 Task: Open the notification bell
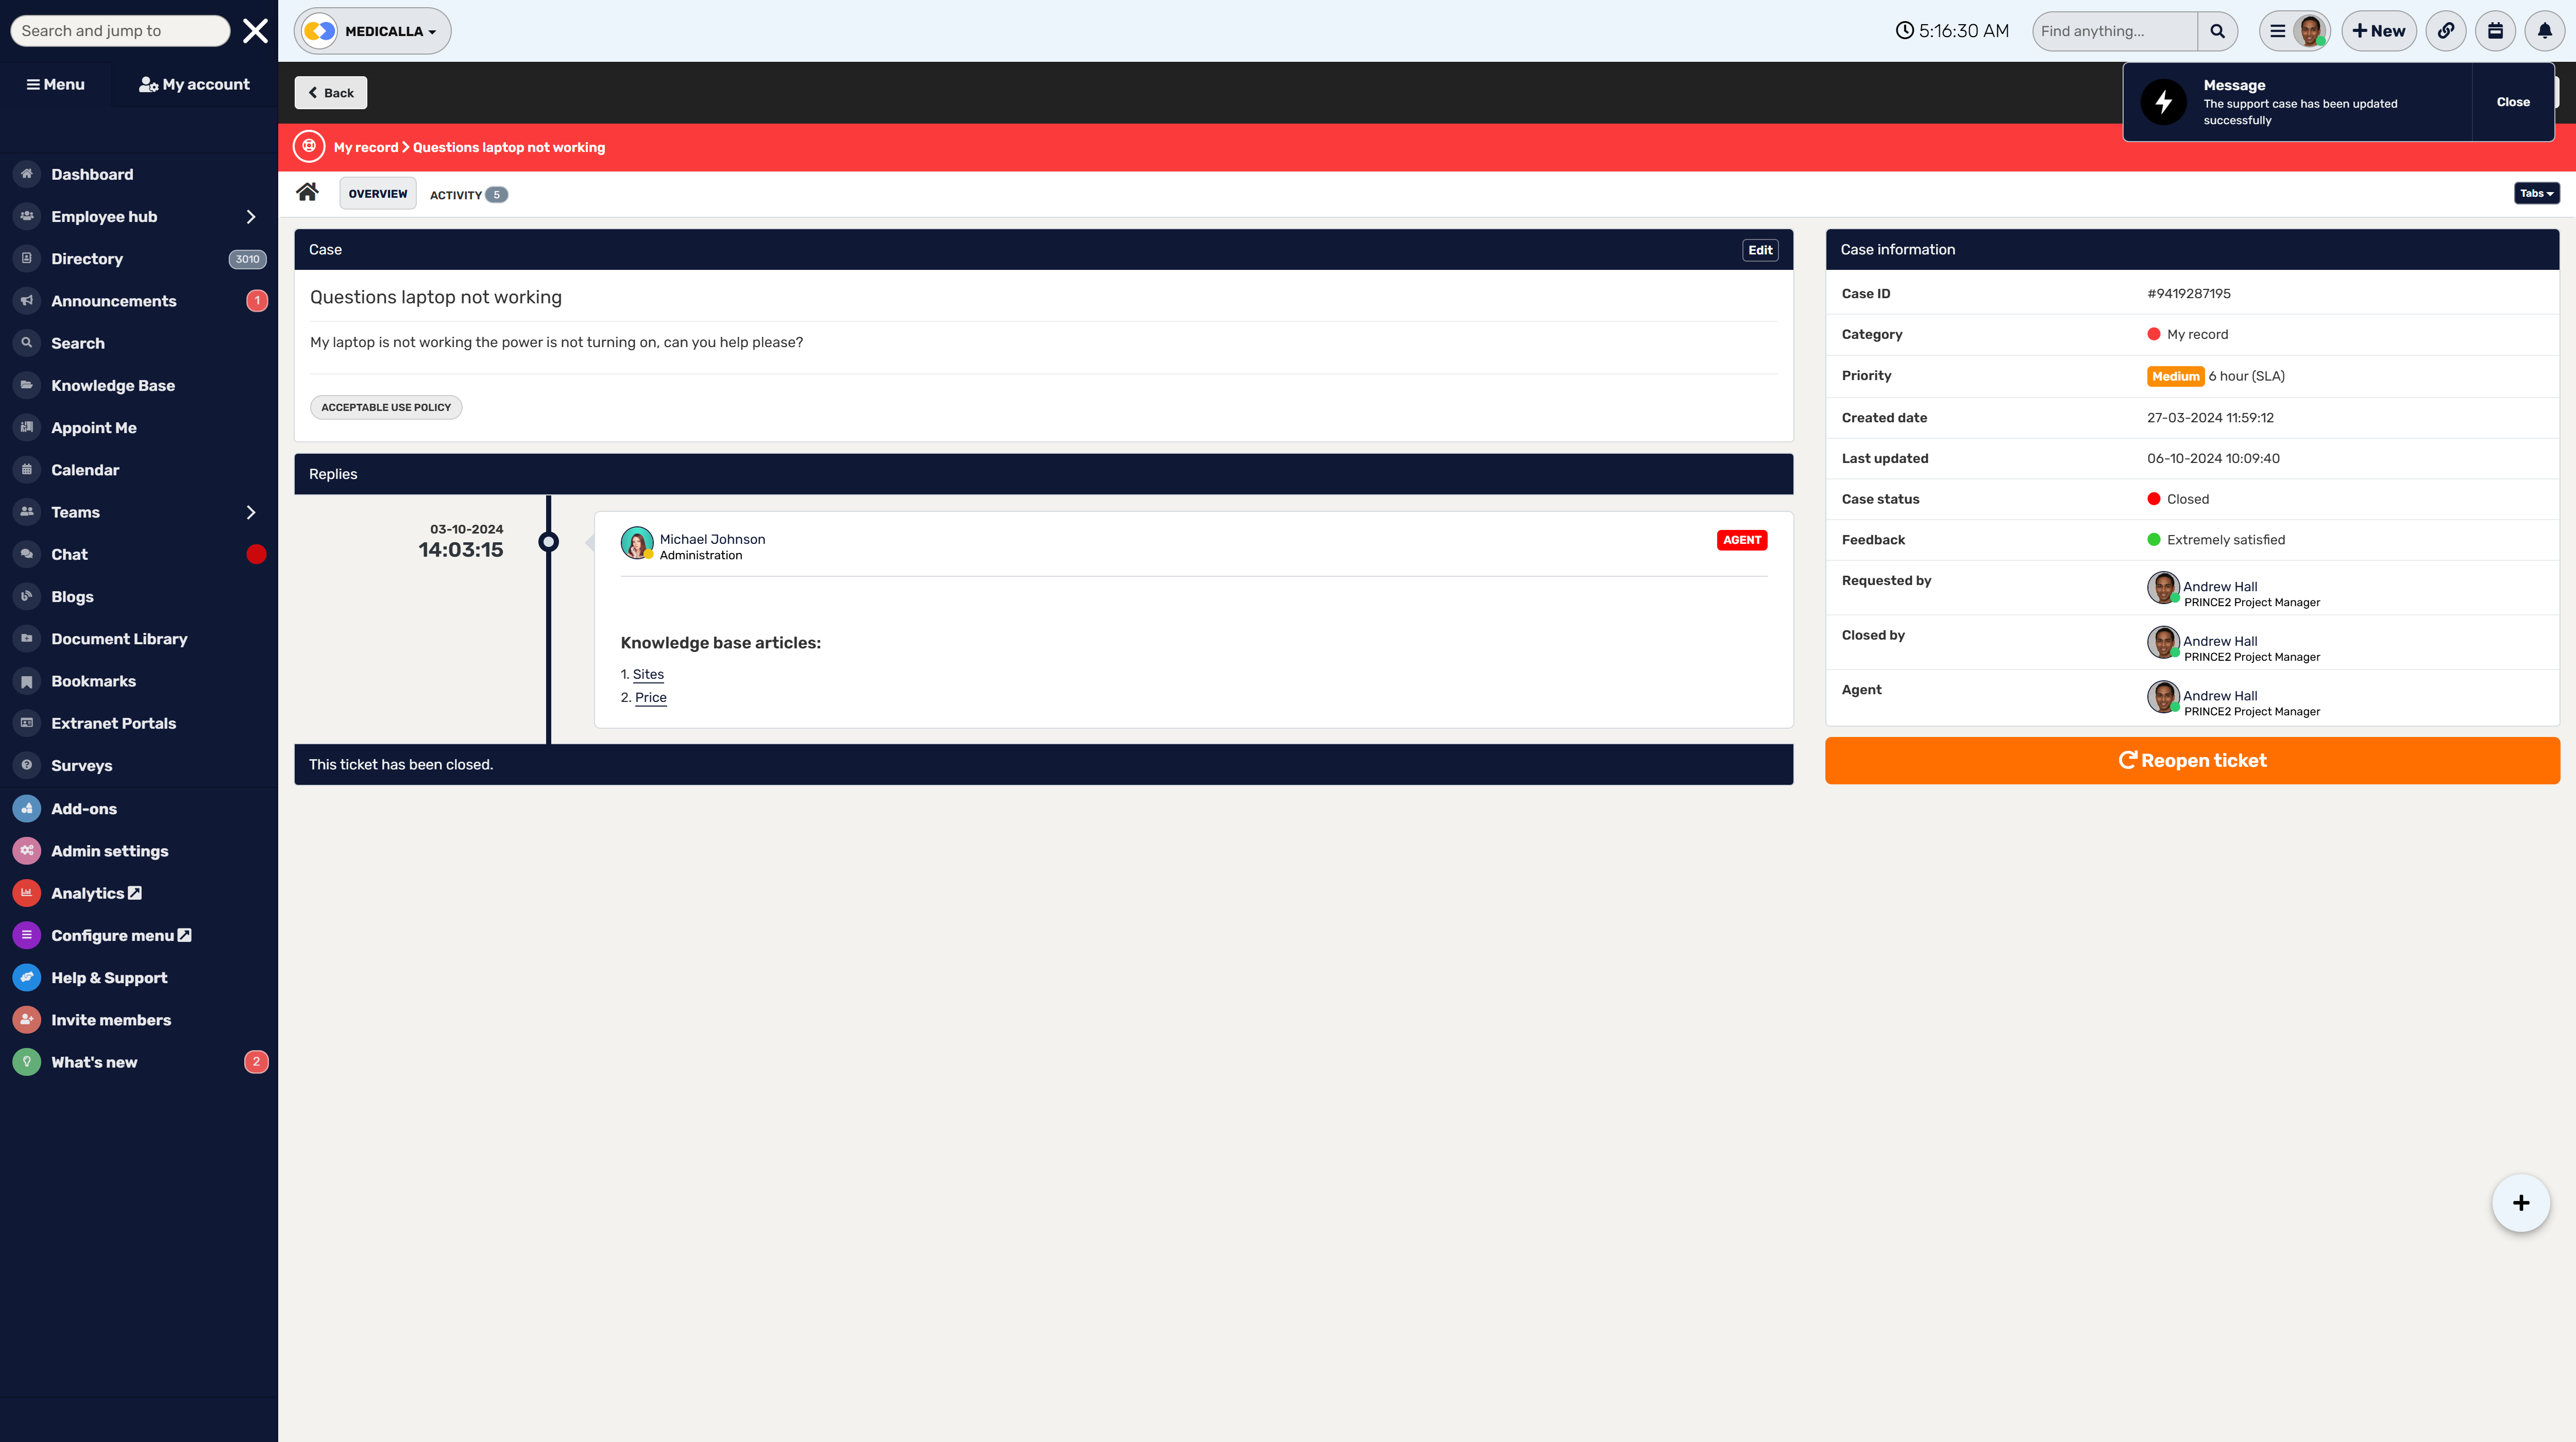(x=2544, y=31)
